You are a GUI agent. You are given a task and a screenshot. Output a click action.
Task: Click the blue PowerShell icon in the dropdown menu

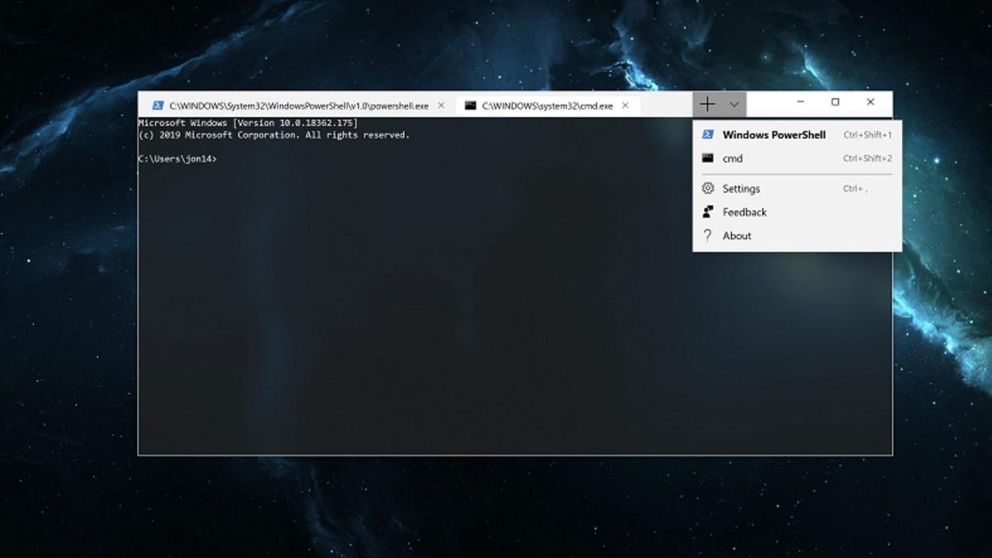click(x=708, y=135)
